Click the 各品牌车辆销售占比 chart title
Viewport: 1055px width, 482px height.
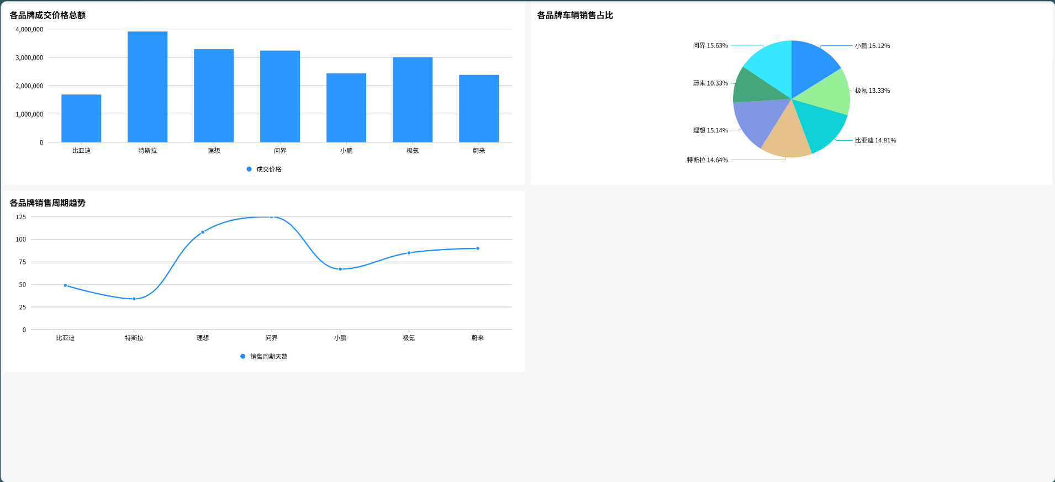pyautogui.click(x=575, y=15)
